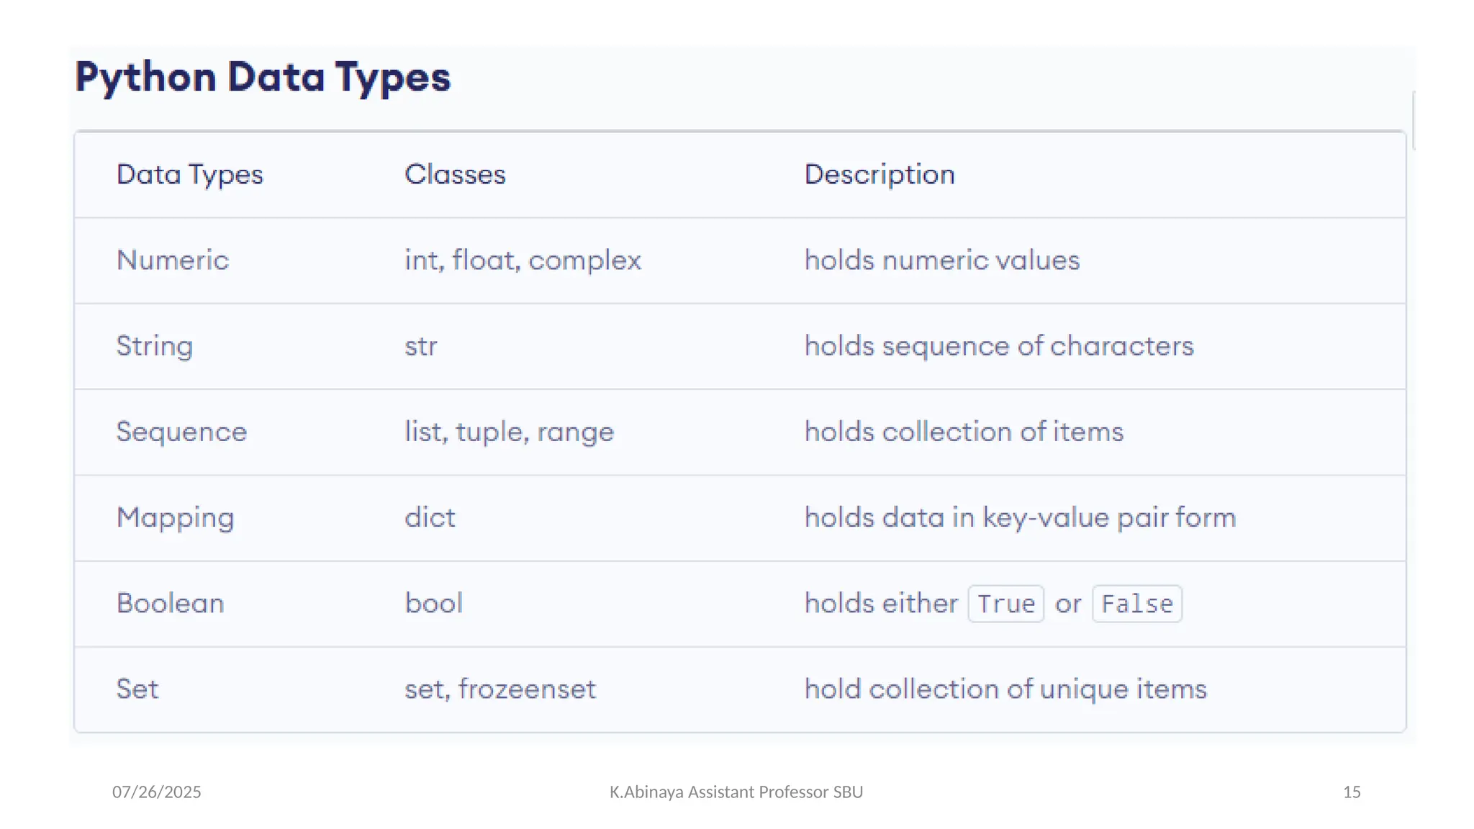Select 'list, tuple, range' classes cell
The image size is (1474, 829).
509,432
